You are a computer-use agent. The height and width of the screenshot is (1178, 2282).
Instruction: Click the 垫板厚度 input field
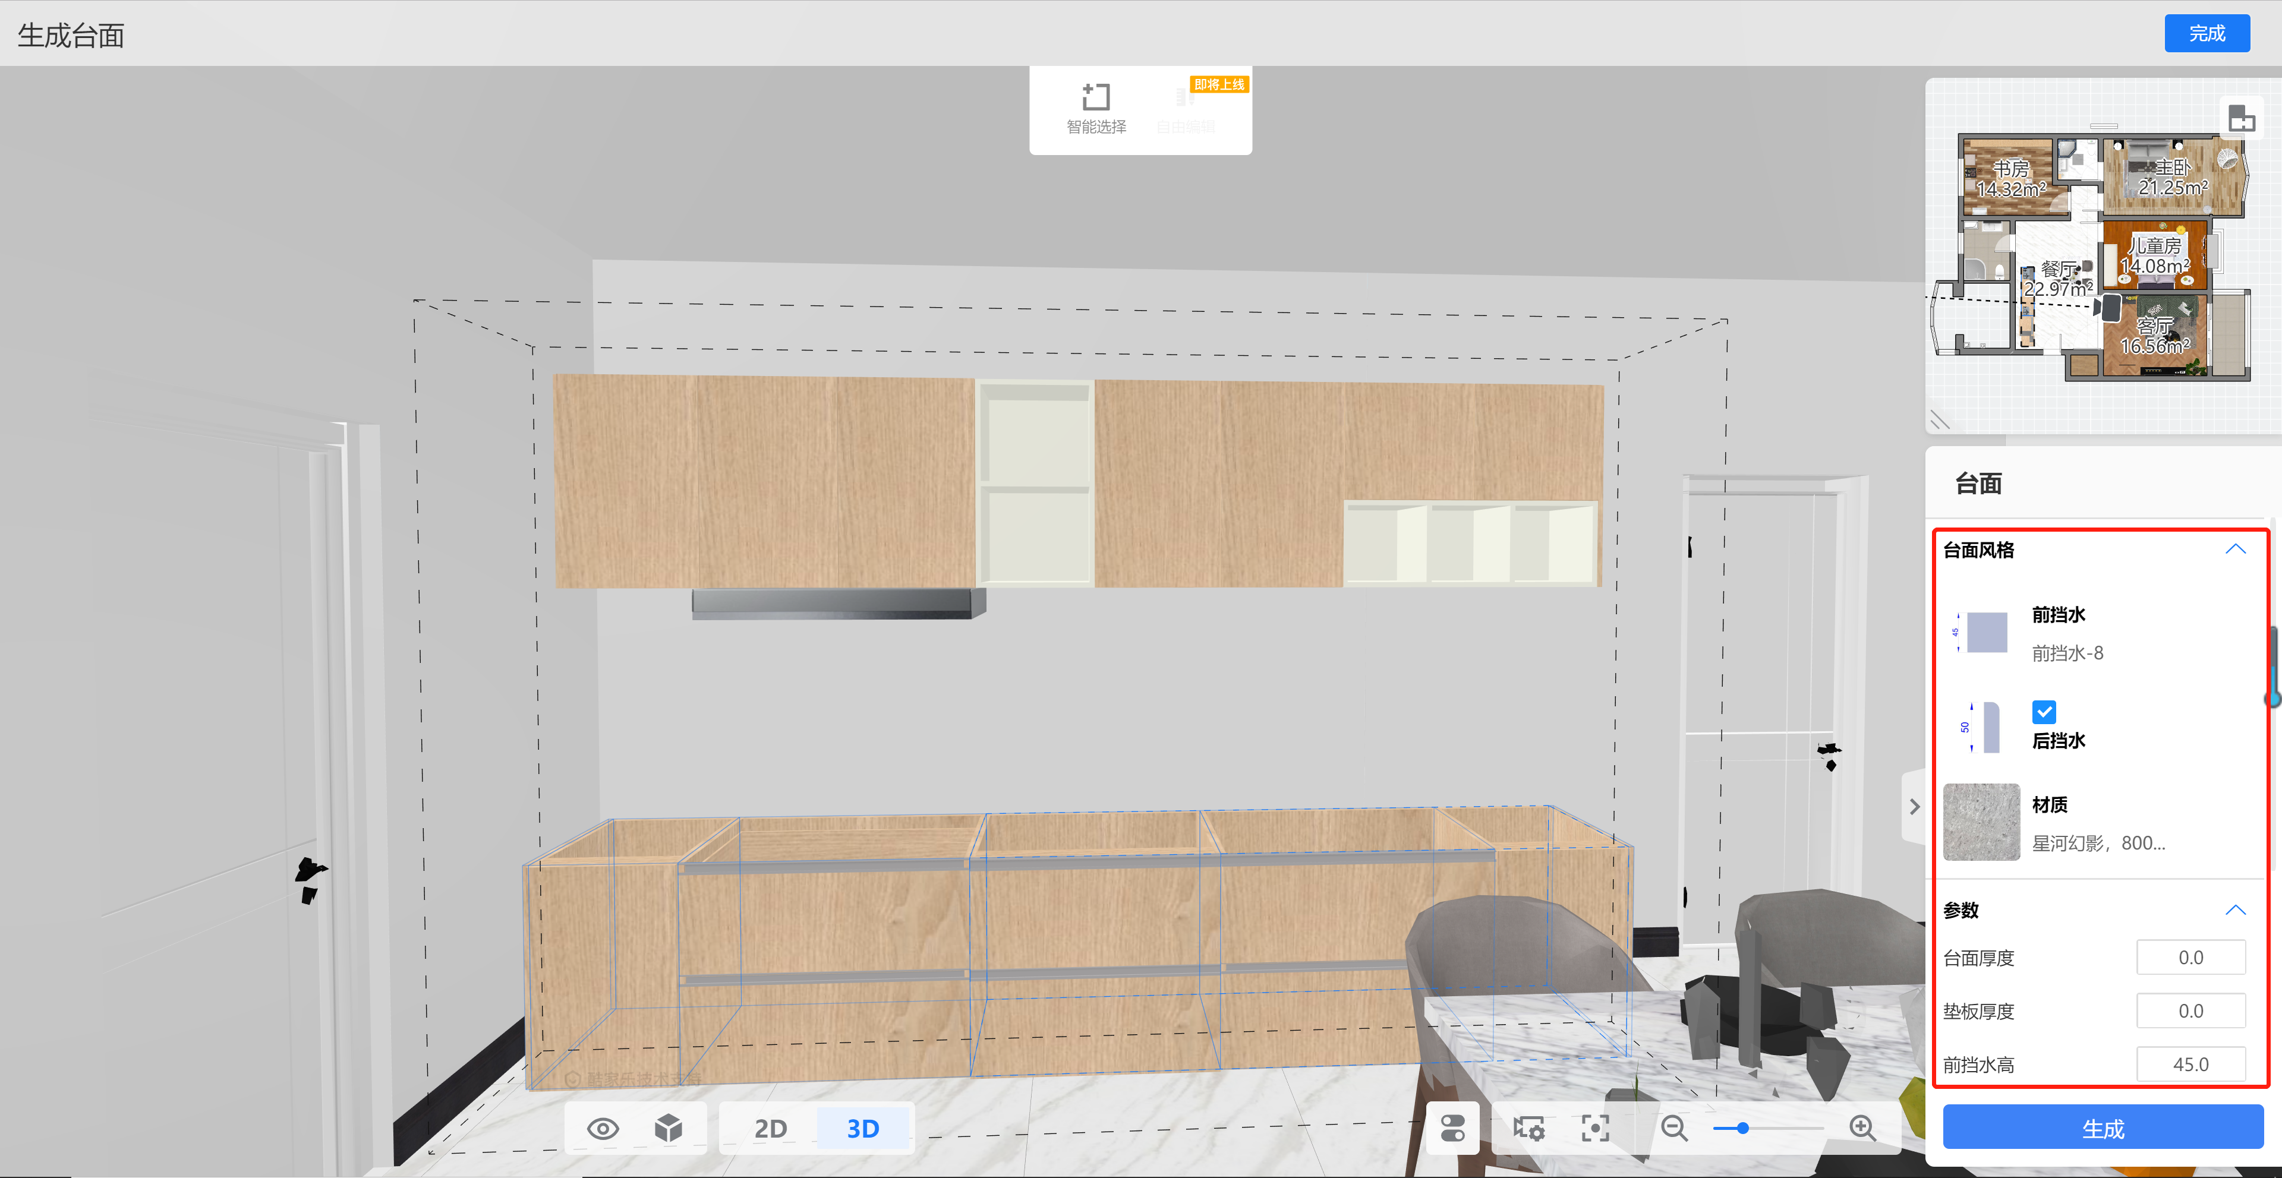coord(2190,1010)
